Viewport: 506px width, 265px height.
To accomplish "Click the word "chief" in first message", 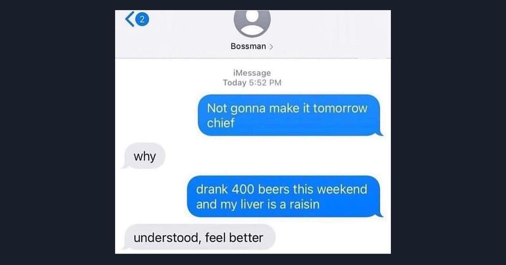I will coord(221,123).
